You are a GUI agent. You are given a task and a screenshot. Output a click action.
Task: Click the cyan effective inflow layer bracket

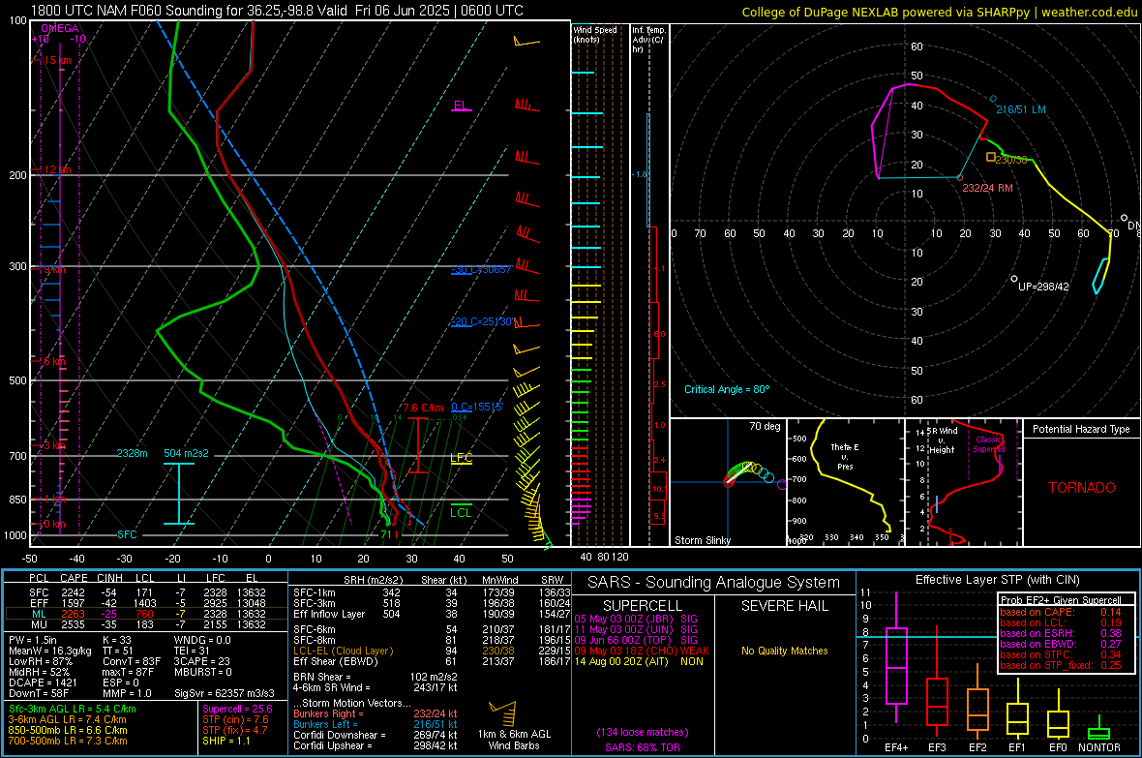178,494
